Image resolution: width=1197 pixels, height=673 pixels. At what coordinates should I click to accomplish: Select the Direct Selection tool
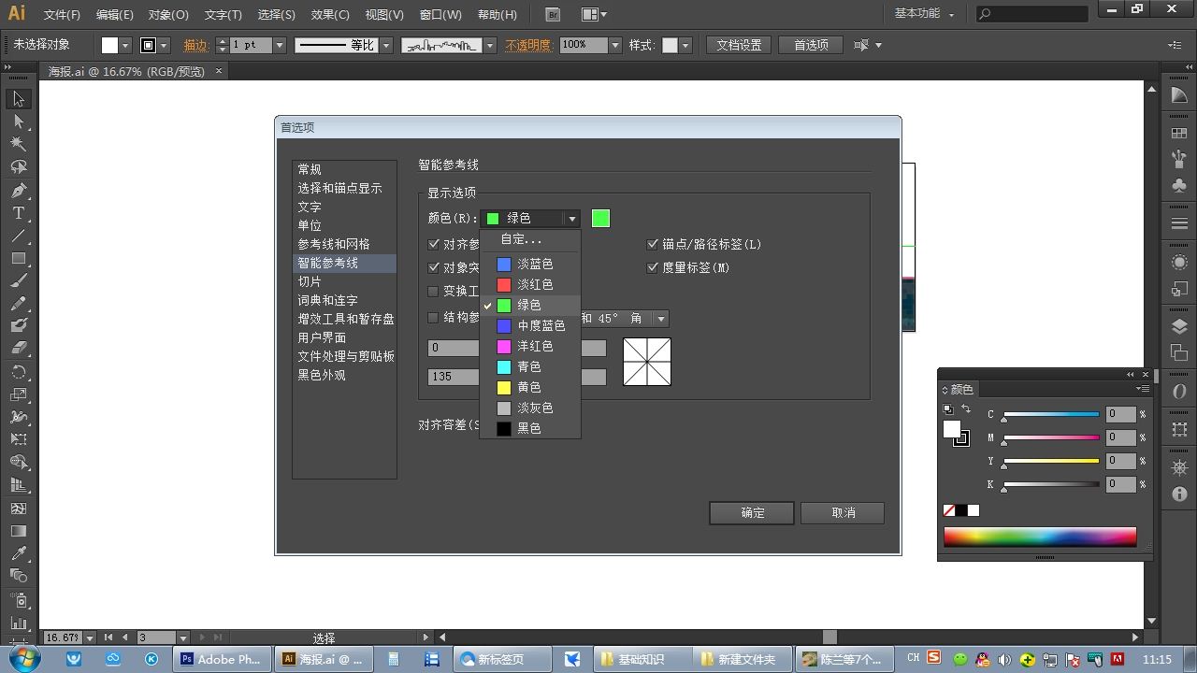coord(18,122)
